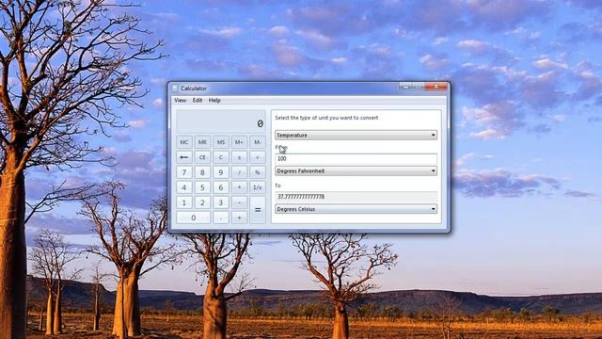This screenshot has width=602, height=339.
Task: Click the divide key
Action: coord(239,172)
